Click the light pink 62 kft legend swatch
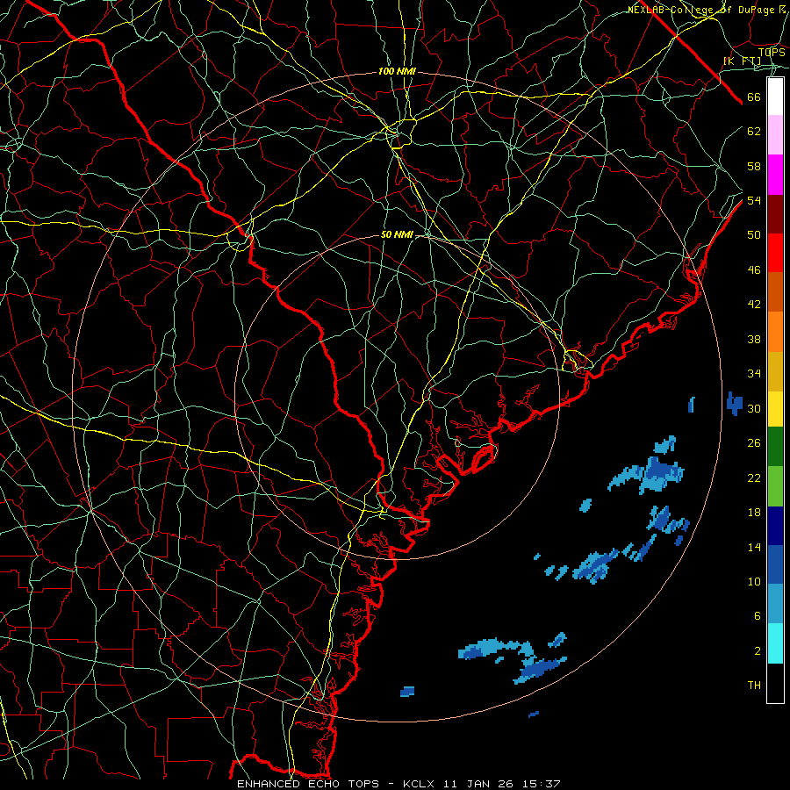Image resolution: width=790 pixels, height=790 pixels. point(775,134)
